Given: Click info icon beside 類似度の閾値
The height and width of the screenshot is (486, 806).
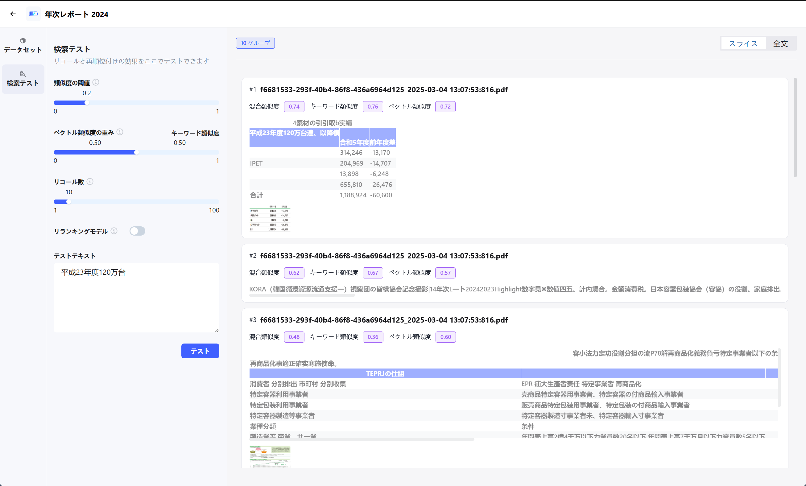Looking at the screenshot, I should click(96, 82).
